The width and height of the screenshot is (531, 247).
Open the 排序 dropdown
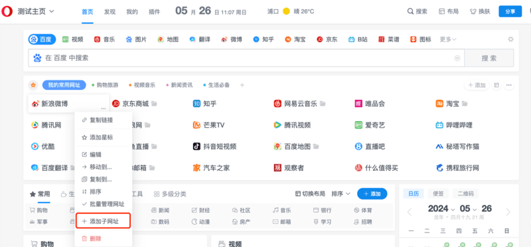[341, 194]
